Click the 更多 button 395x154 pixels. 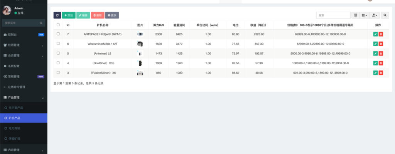(x=112, y=15)
